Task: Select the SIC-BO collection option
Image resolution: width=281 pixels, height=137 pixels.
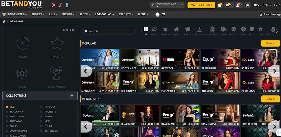Action: pos(14,126)
